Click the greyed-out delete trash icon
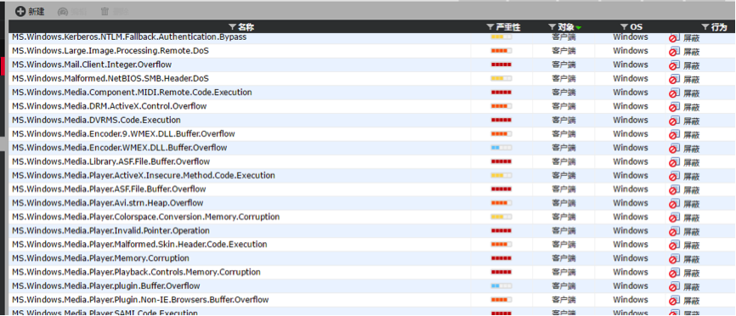This screenshot has width=736, height=316. pyautogui.click(x=105, y=12)
